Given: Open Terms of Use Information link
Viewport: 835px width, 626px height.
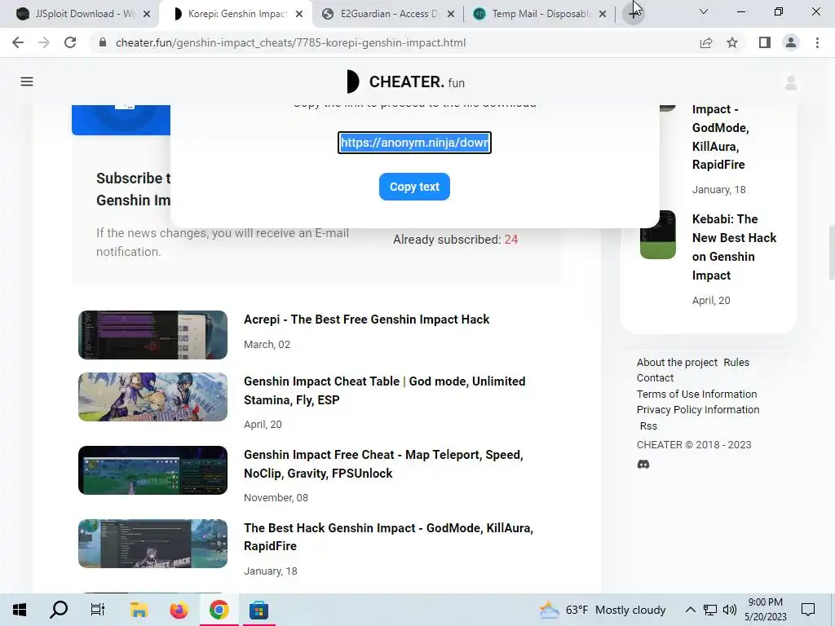Looking at the screenshot, I should coord(696,394).
